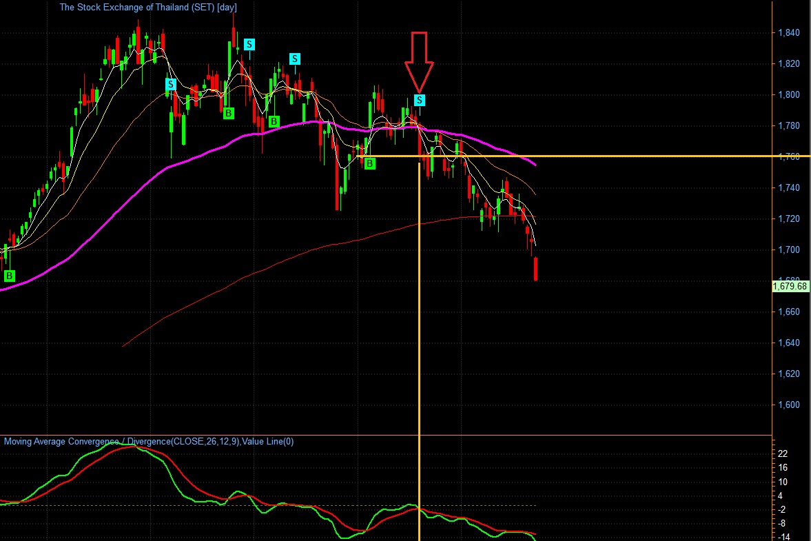The image size is (811, 541).
Task: Click the 22 value on the MACD axis
Action: (x=783, y=453)
